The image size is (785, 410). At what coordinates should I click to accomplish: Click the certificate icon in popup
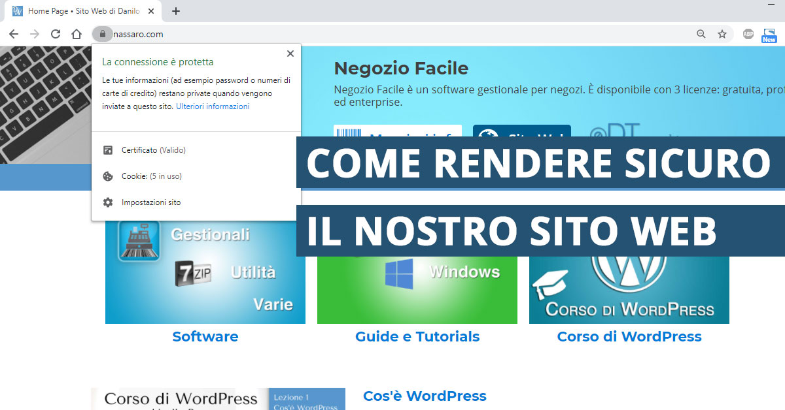[x=108, y=150]
